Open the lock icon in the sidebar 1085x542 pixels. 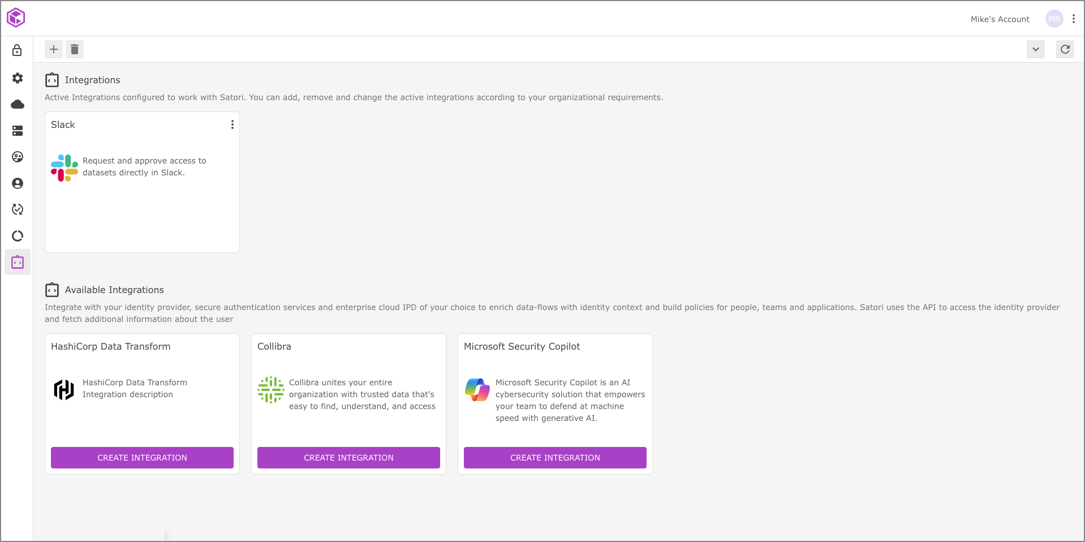(x=18, y=50)
